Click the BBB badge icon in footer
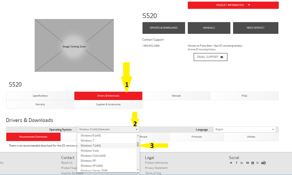292x175 pixels. coord(263,163)
